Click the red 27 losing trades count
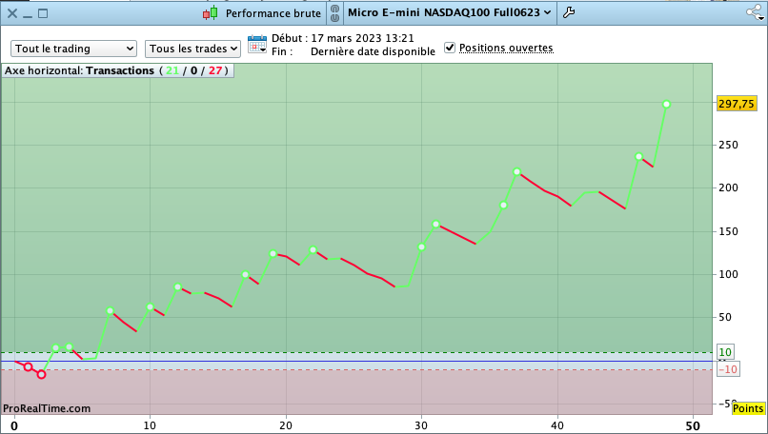Image resolution: width=768 pixels, height=434 pixels. tap(215, 70)
